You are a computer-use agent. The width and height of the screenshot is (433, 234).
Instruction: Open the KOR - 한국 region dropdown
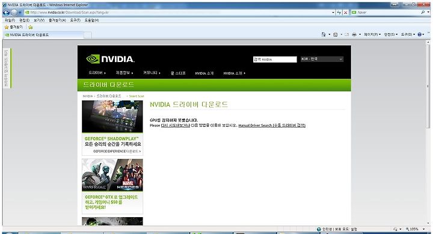click(322, 59)
